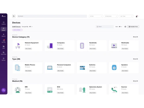The image size is (144, 108).
Task: Click the 24,897 Devices link
Action: point(16,26)
